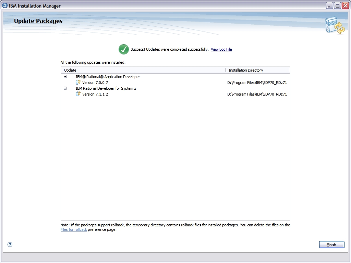This screenshot has width=351, height=263.
Task: Click the package icon beside Version 7.0.0.7
Action: tap(78, 82)
